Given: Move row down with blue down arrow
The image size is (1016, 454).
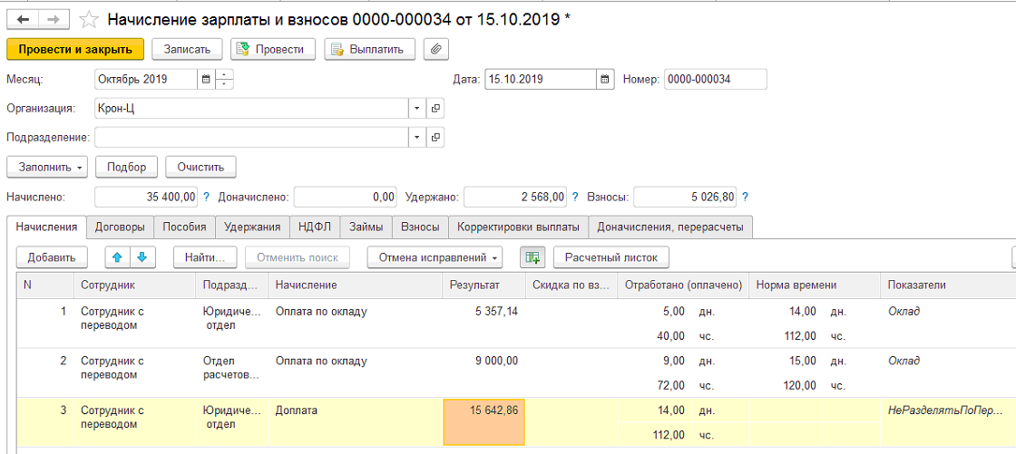Looking at the screenshot, I should pos(142,257).
